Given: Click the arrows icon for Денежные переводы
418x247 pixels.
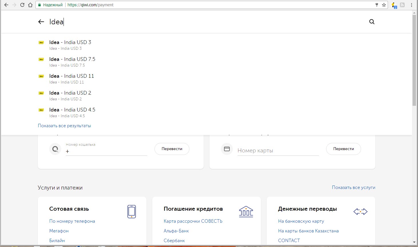Looking at the screenshot, I should 360,212.
